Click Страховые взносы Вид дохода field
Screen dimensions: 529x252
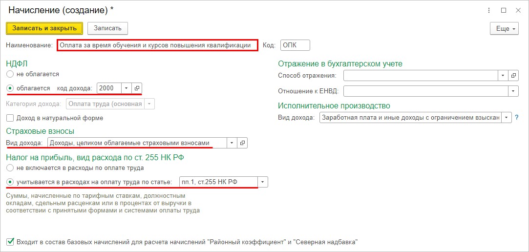coord(137,143)
